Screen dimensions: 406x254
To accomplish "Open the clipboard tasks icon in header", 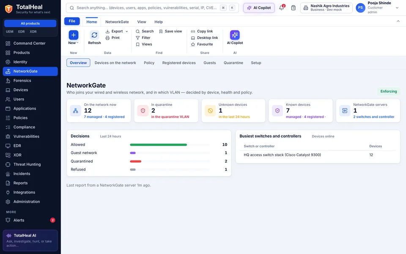I will click(x=293, y=8).
